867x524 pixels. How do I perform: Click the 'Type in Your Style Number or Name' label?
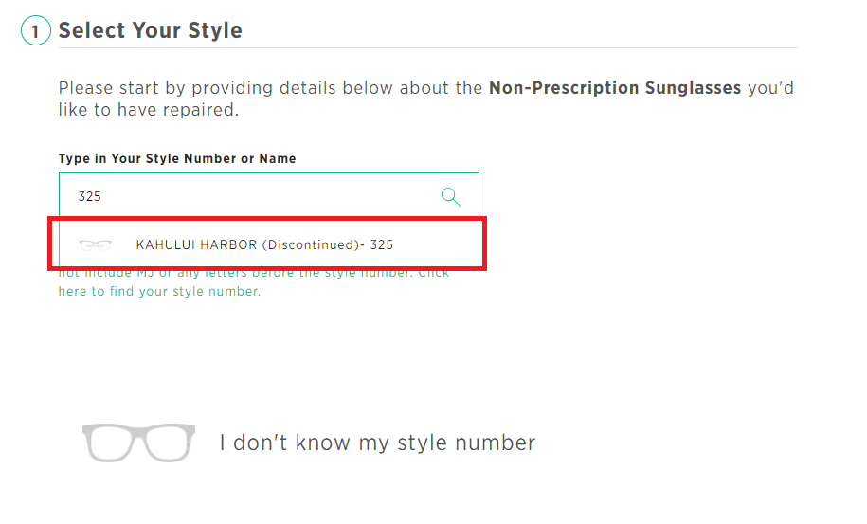tap(177, 158)
